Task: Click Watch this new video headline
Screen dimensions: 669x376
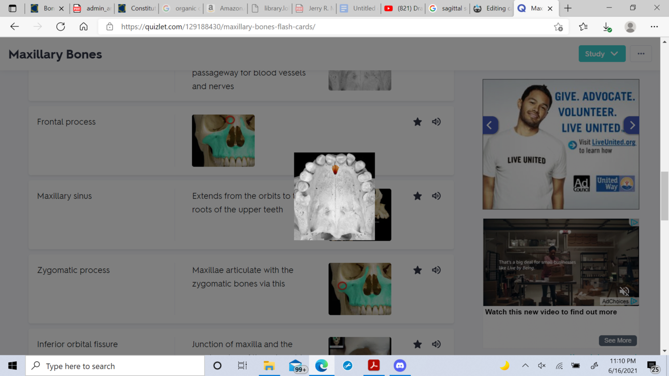Action: (551, 312)
